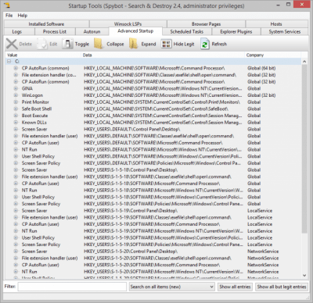Screen dimensions: 313x303
Task: Click the HKEY_LOCAL_MACHINE Print\Monitors data cell
Action: point(162,102)
